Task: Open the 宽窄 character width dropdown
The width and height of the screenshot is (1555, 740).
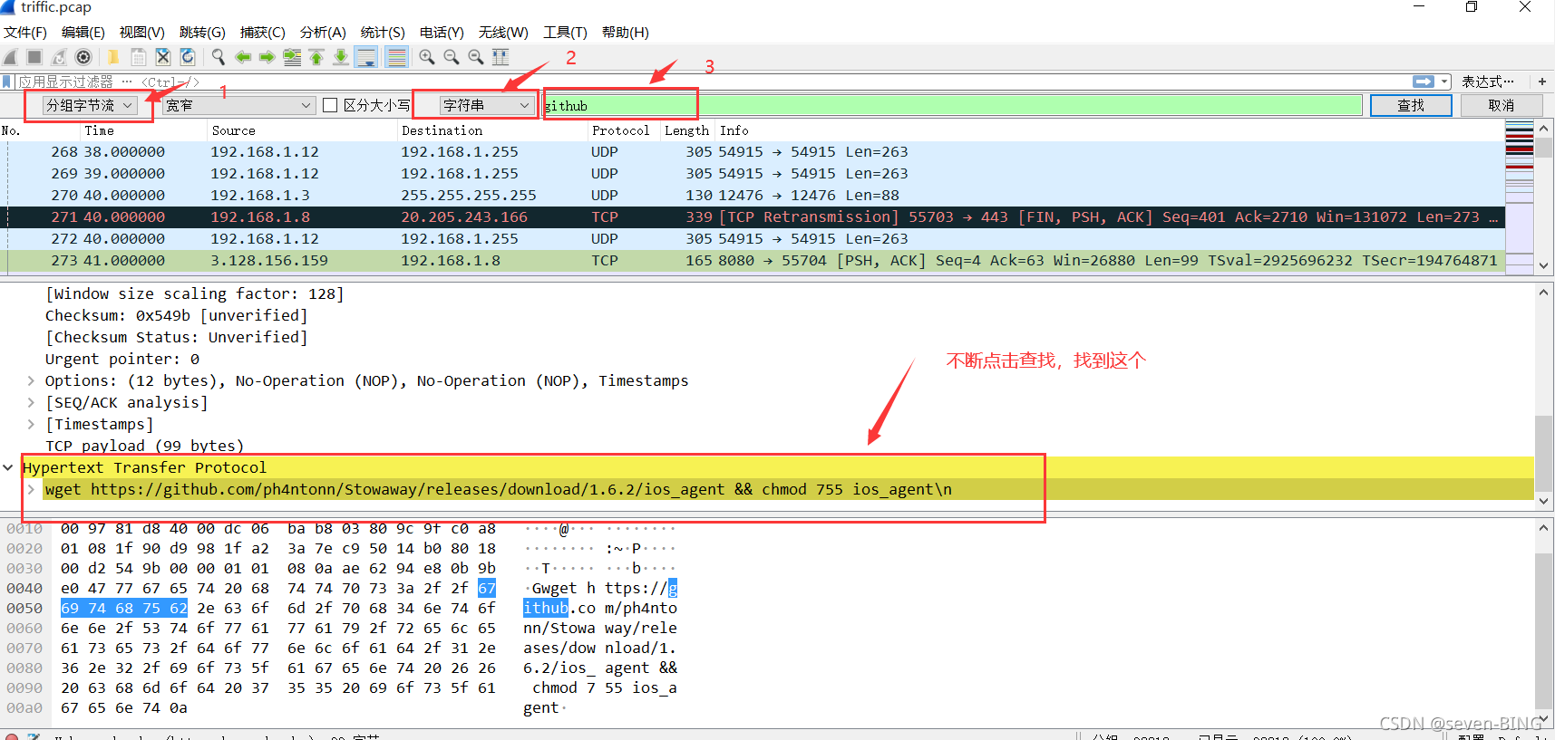Action: pyautogui.click(x=239, y=105)
